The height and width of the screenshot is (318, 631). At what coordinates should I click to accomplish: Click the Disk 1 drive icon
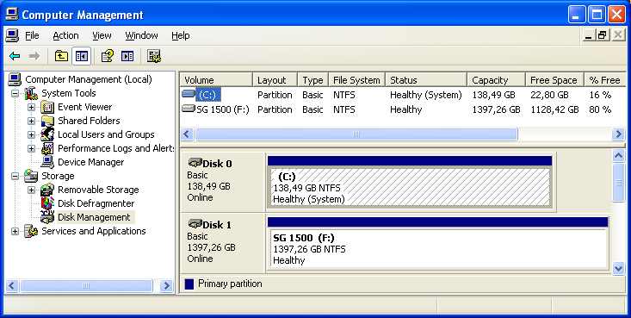tap(195, 224)
